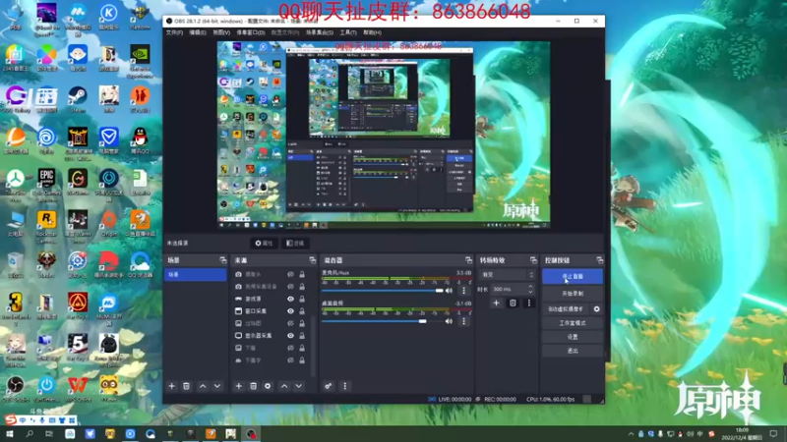Open 麦克风/Aux channel options dots menu
Screen dimensions: 787x442
pos(463,291)
